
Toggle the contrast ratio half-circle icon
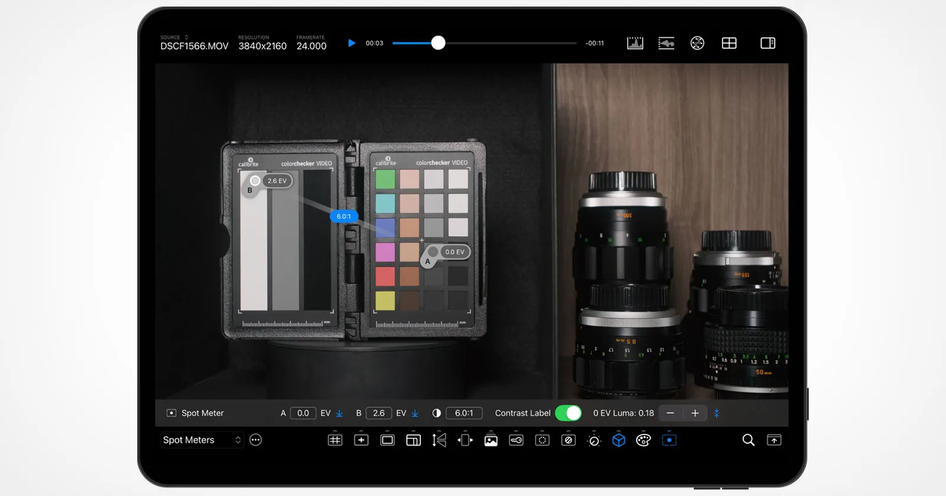(x=436, y=413)
